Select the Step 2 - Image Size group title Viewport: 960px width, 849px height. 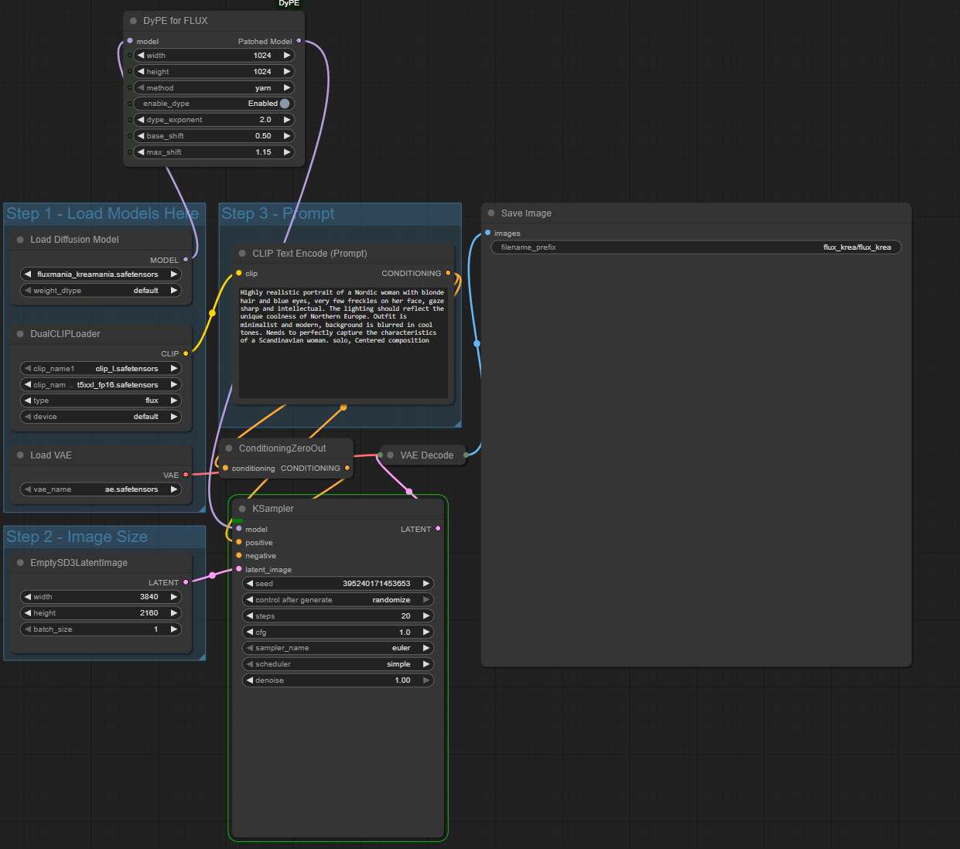click(x=77, y=537)
